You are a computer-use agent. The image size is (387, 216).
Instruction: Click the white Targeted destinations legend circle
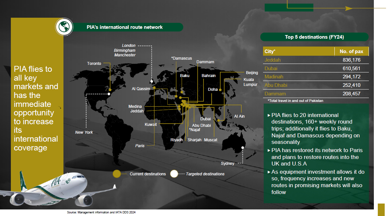pos(174,174)
